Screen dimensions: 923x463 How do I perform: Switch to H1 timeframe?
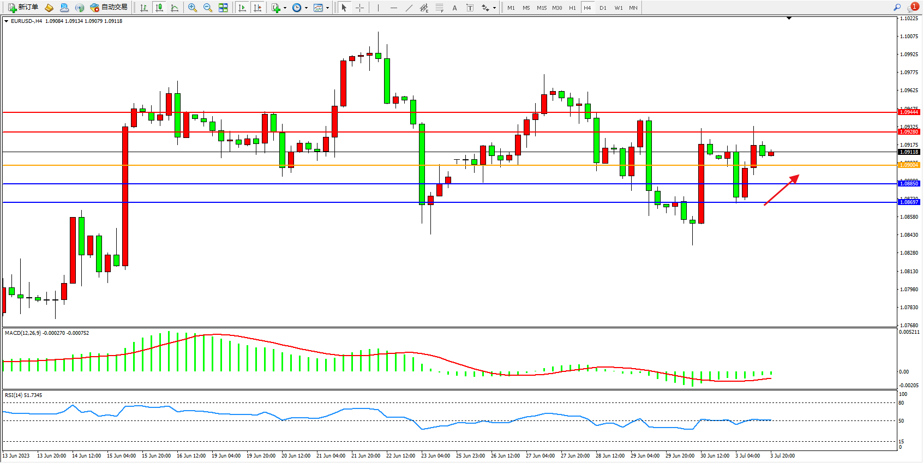pyautogui.click(x=572, y=8)
